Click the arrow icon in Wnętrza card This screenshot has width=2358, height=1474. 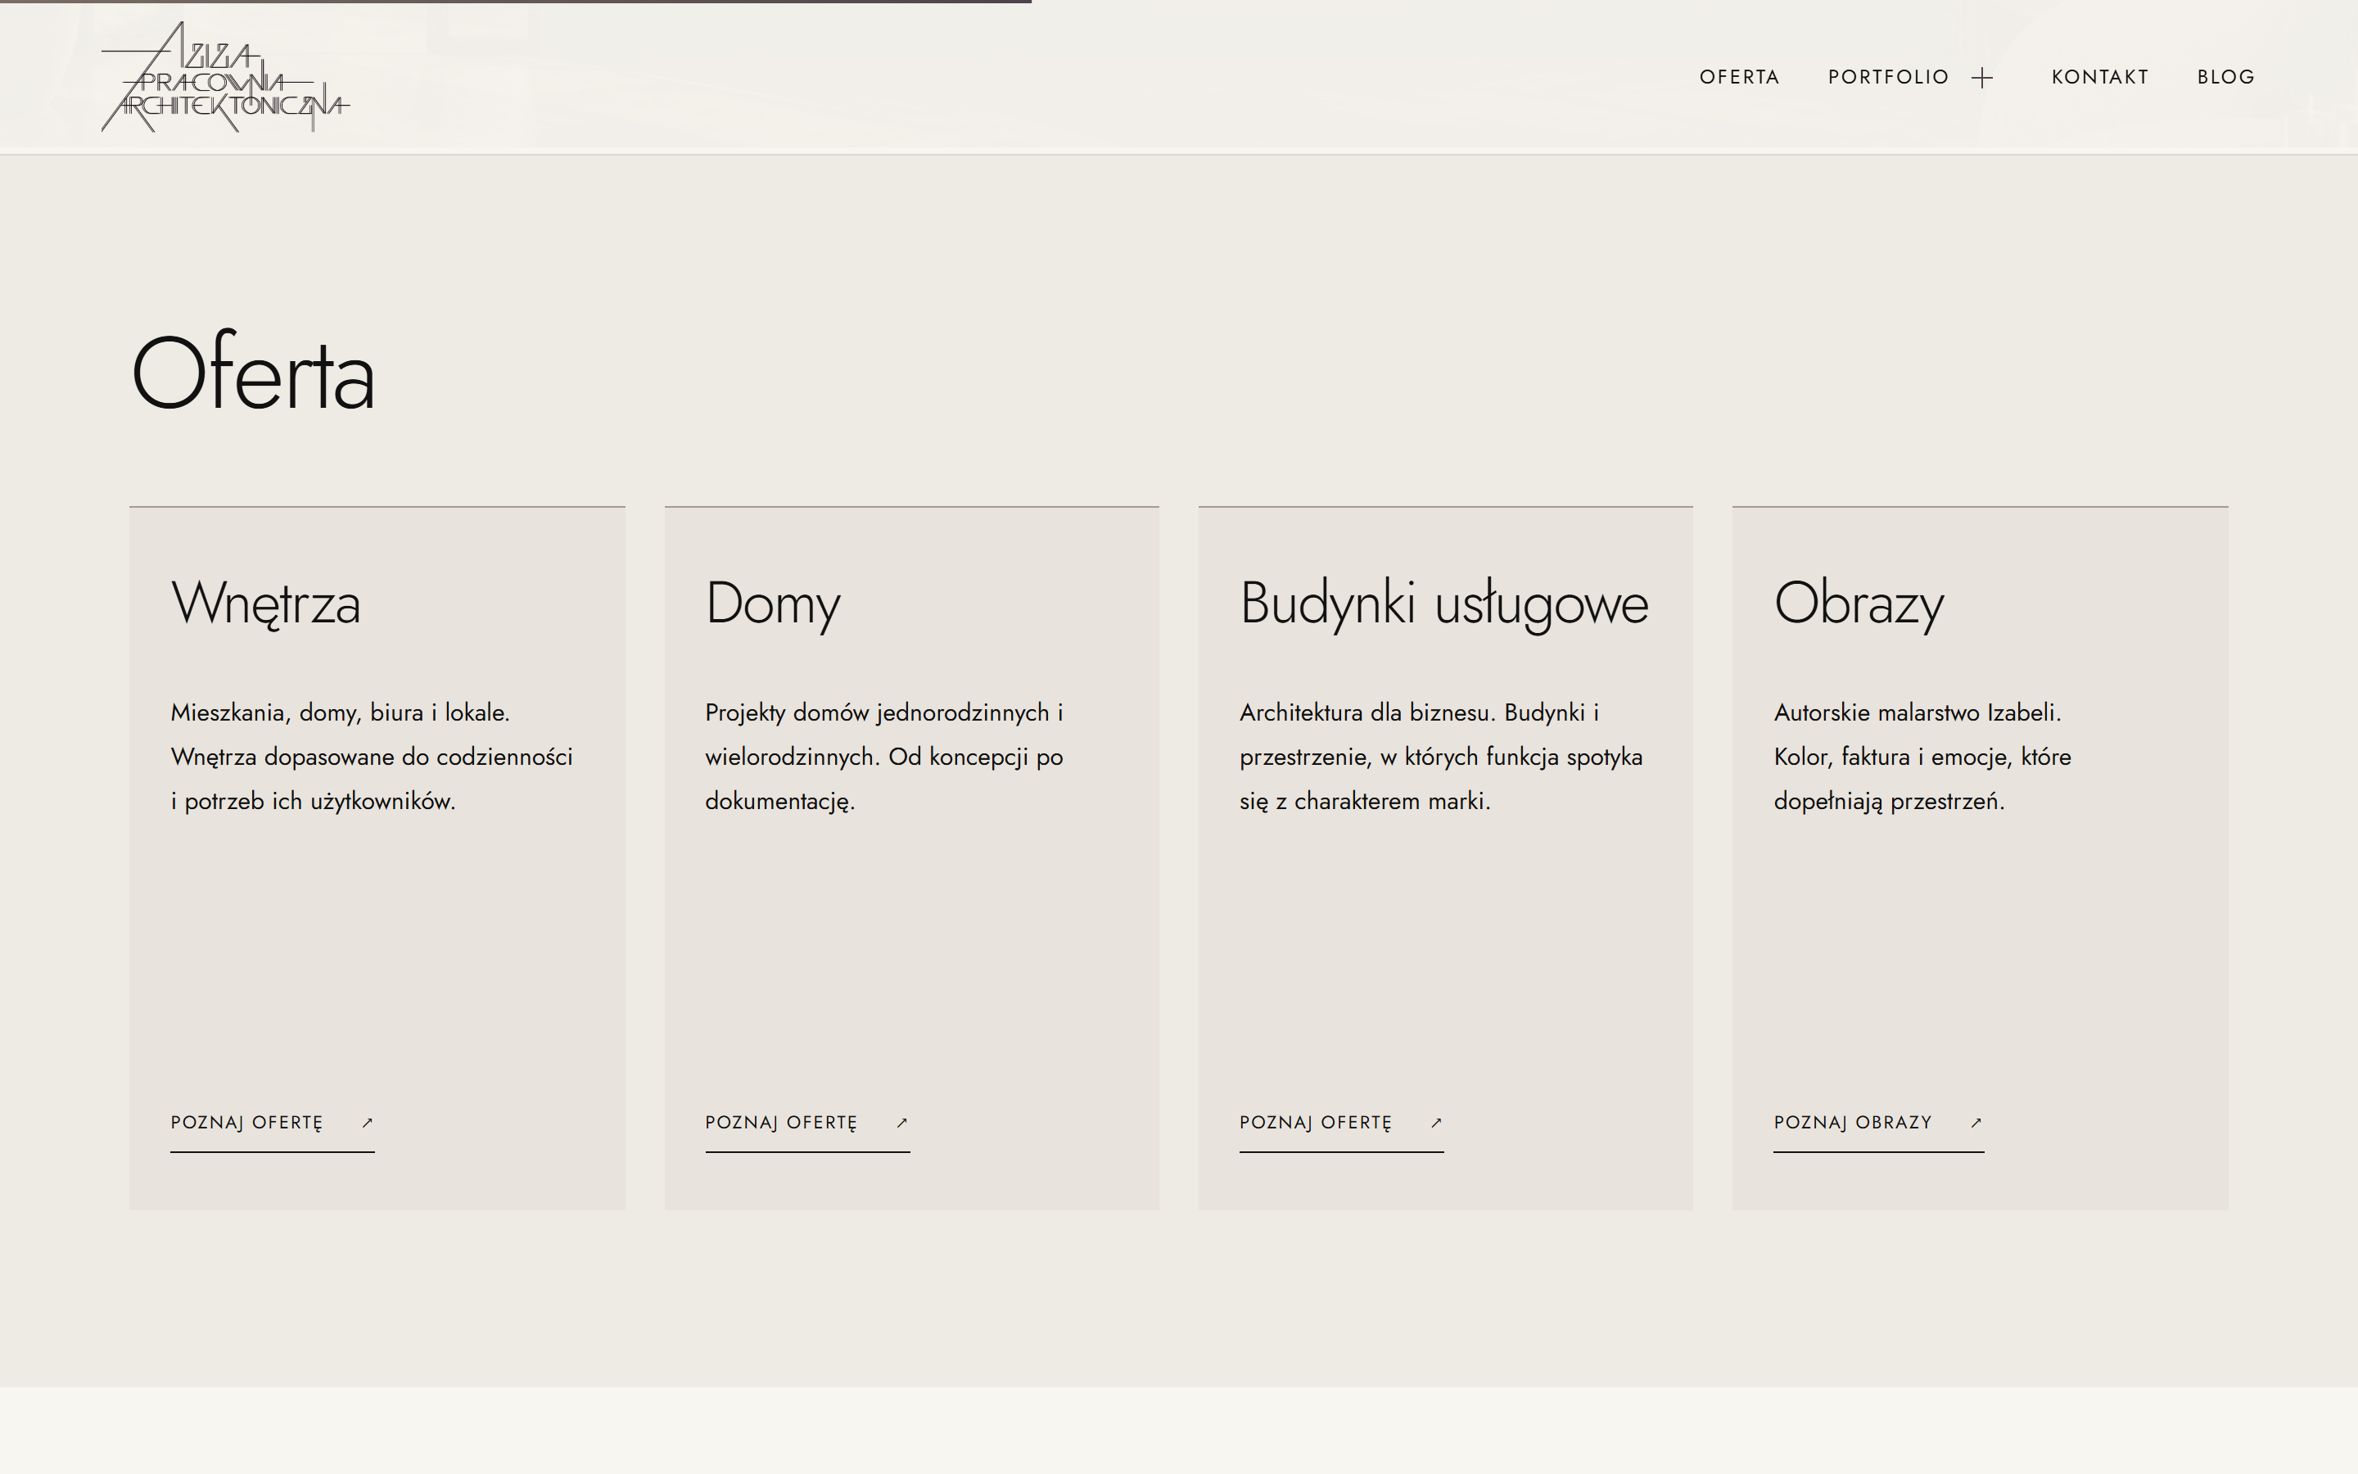coord(368,1123)
